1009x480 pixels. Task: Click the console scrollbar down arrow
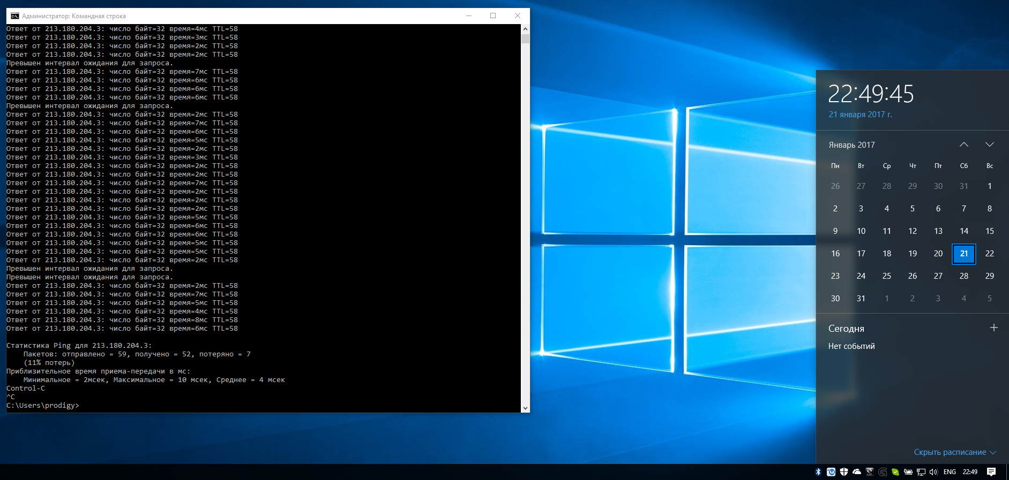coord(525,408)
